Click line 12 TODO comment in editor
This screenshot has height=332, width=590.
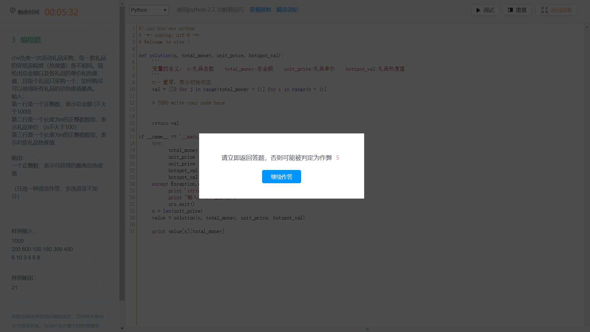click(x=188, y=103)
